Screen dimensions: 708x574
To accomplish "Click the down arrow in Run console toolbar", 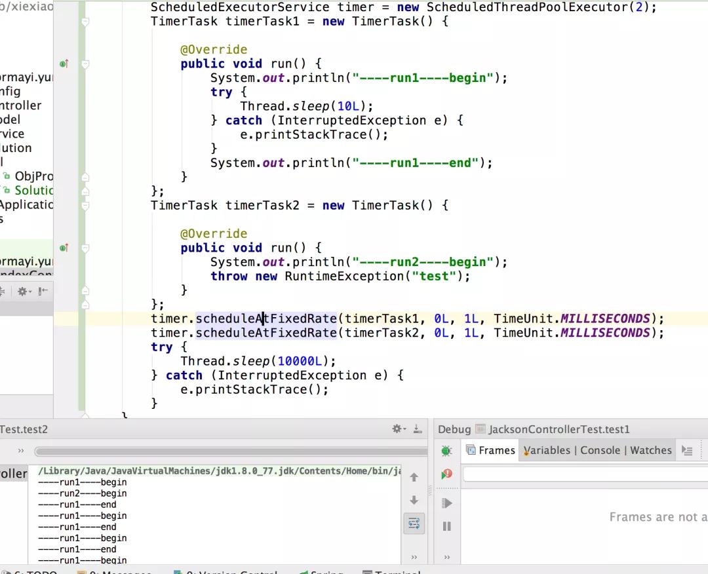I will (x=414, y=500).
